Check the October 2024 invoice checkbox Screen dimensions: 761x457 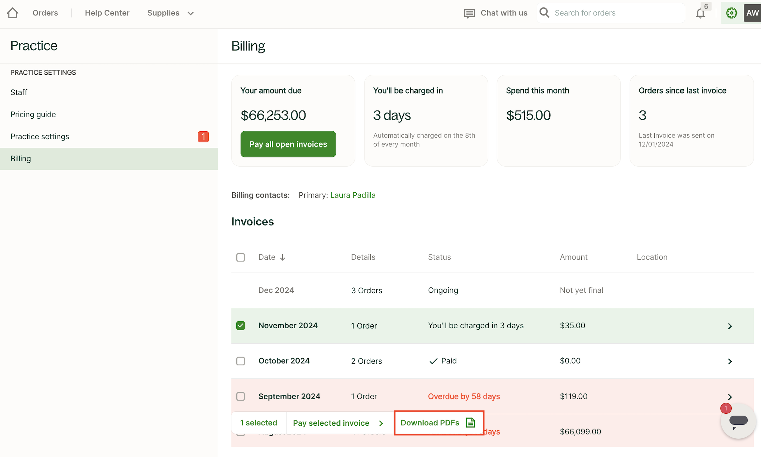pyautogui.click(x=241, y=361)
